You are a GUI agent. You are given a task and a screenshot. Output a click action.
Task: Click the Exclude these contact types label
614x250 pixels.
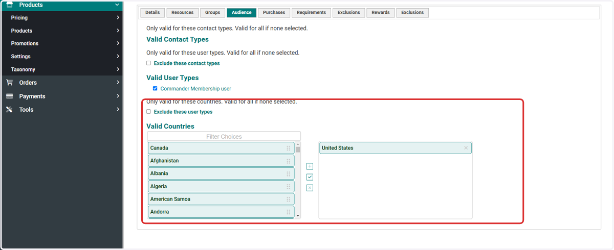[x=187, y=63]
